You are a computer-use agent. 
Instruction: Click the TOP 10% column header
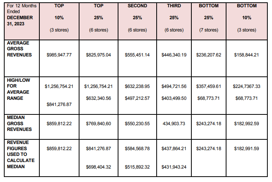click(59, 21)
